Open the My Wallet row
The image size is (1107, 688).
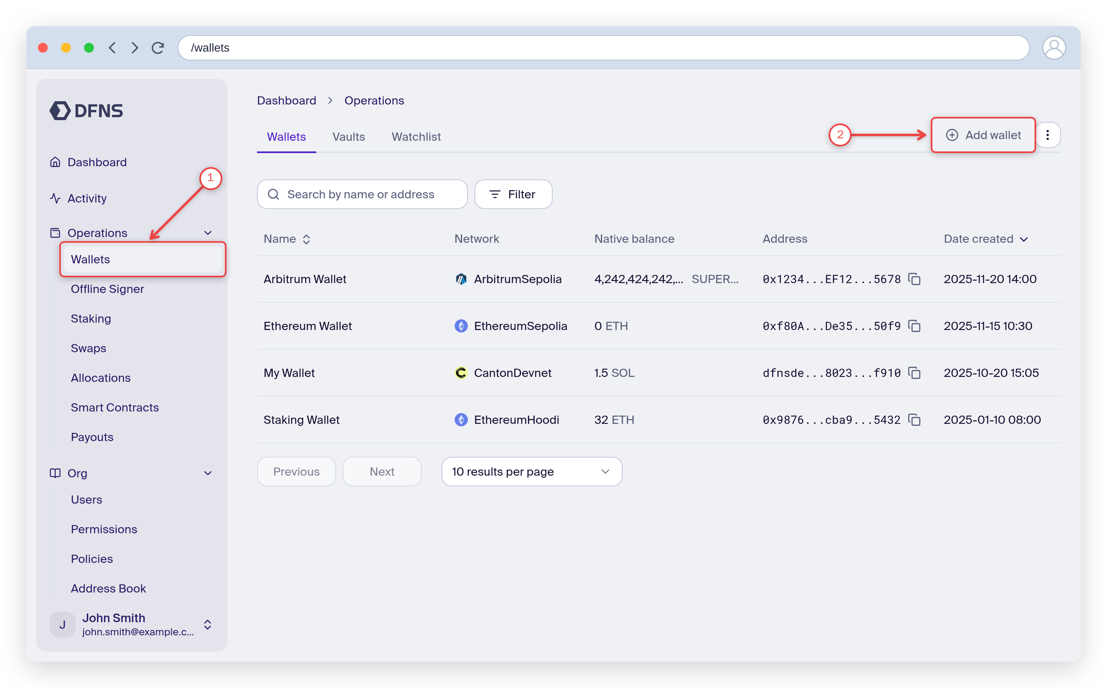(659, 373)
